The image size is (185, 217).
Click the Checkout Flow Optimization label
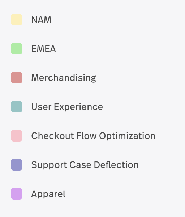pyautogui.click(x=93, y=136)
